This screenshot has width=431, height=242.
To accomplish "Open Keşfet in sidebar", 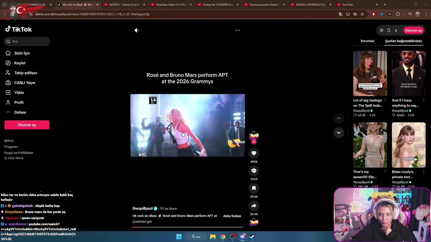I will click(x=20, y=63).
